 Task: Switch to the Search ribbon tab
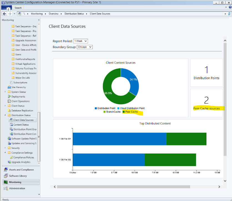[18, 8]
